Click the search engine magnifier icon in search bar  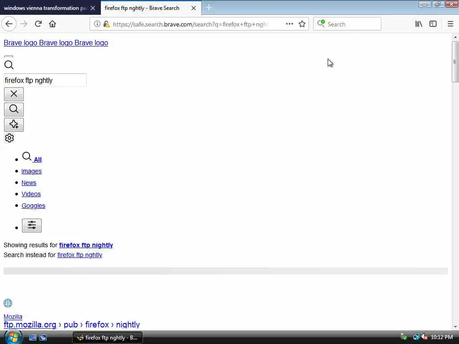tap(321, 23)
